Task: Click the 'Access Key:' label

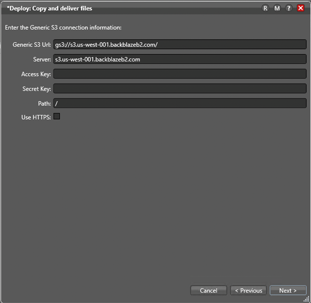Action: pyautogui.click(x=36, y=74)
